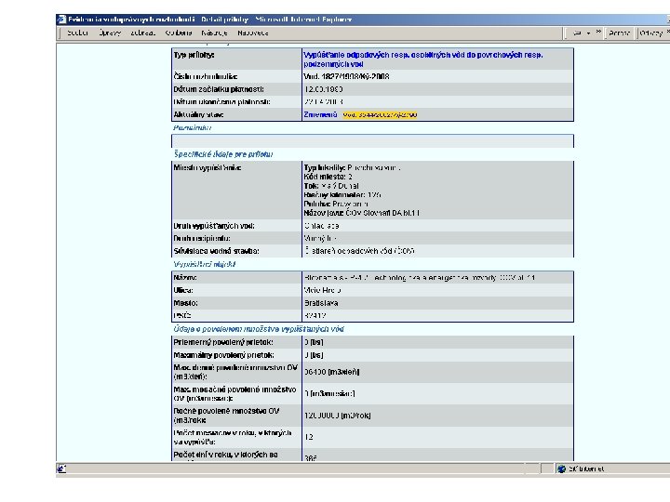Screen dimensions: 670x502
Task: Open the Úpravy menu
Action: (110, 33)
